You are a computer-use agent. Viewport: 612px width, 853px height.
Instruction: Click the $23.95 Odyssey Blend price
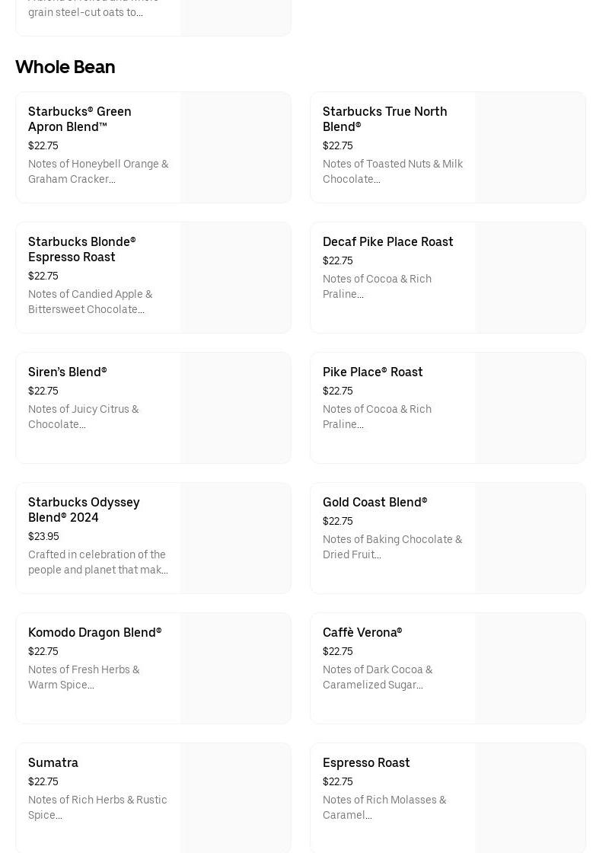click(x=43, y=536)
